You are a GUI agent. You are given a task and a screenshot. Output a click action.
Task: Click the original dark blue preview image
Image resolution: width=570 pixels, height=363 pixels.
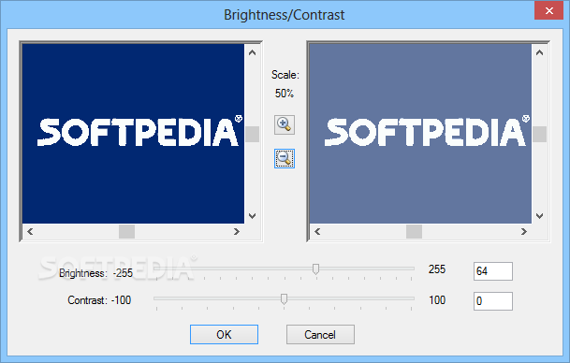pyautogui.click(x=133, y=134)
